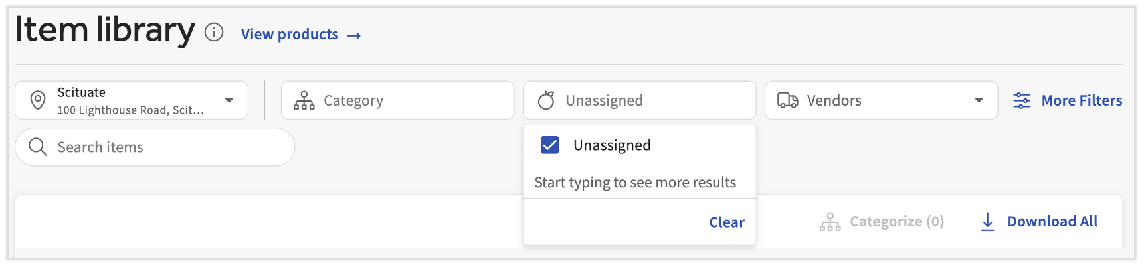Focus the Search items field
The image size is (1144, 267).
pyautogui.click(x=166, y=147)
